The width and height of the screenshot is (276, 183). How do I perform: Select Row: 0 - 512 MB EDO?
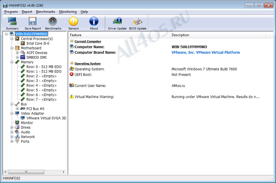click(x=44, y=67)
